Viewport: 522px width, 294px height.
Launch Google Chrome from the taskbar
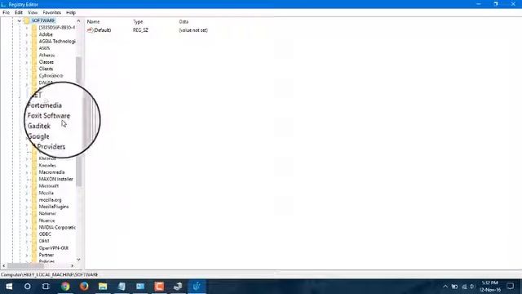[x=65, y=287]
